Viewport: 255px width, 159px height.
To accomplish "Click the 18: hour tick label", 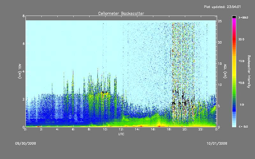I will (x=169, y=129).
